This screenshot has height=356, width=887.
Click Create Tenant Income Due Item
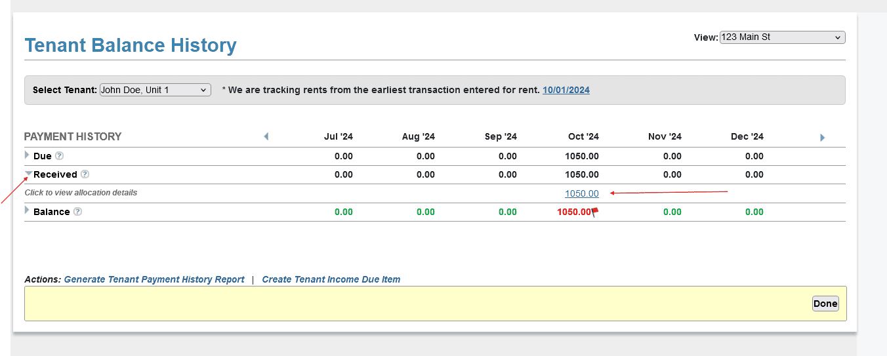[x=331, y=279]
